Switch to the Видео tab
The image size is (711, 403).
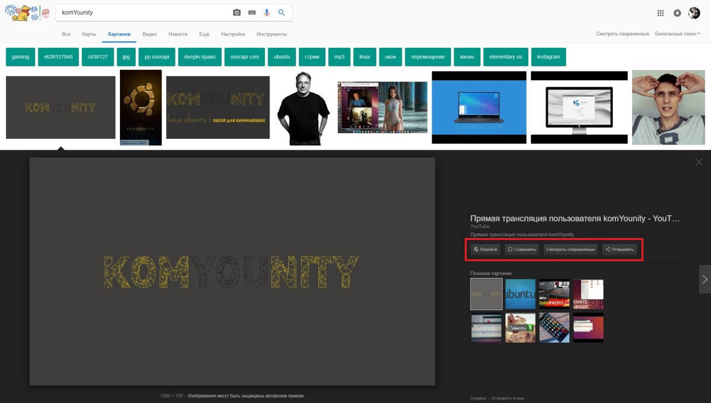[x=149, y=34]
